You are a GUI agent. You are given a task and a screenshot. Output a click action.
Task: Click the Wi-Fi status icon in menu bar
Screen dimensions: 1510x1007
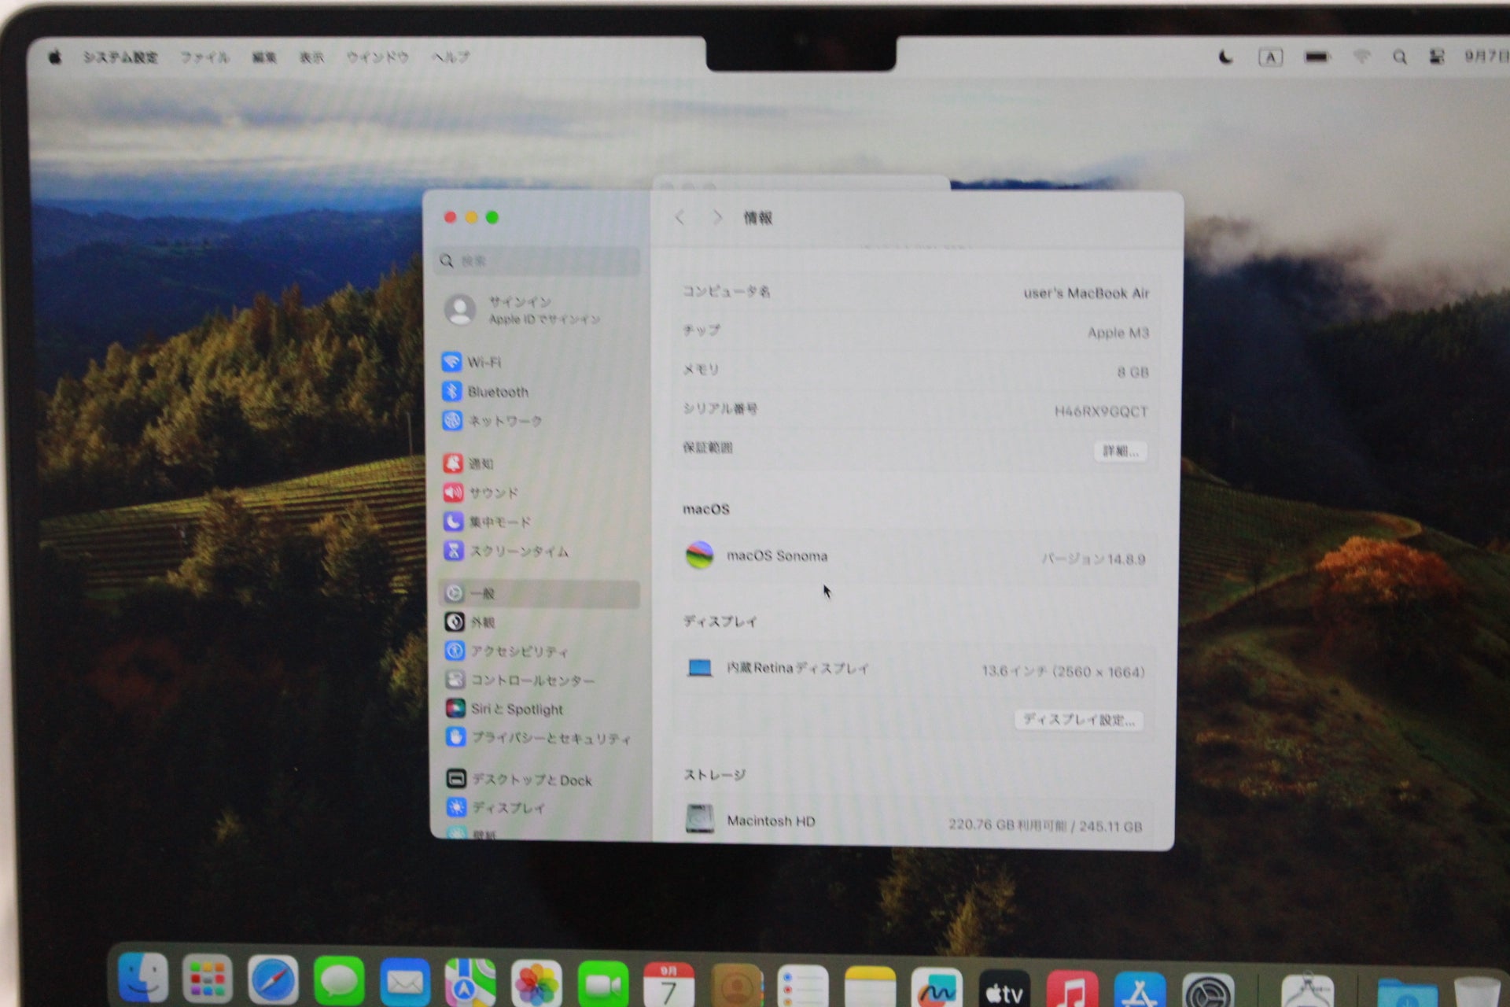(1361, 57)
